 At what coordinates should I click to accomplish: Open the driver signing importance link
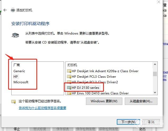[42, 108]
